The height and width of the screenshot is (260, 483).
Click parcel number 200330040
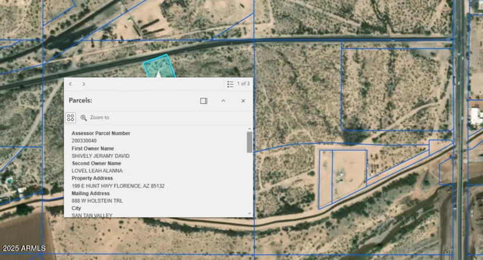pos(84,141)
